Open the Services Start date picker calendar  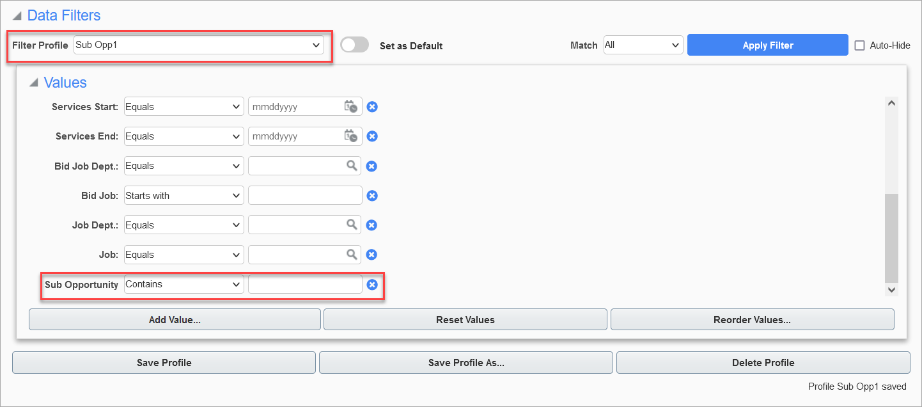click(350, 106)
